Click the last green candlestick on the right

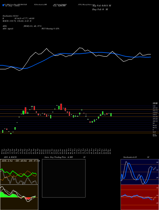click(x=111, y=115)
